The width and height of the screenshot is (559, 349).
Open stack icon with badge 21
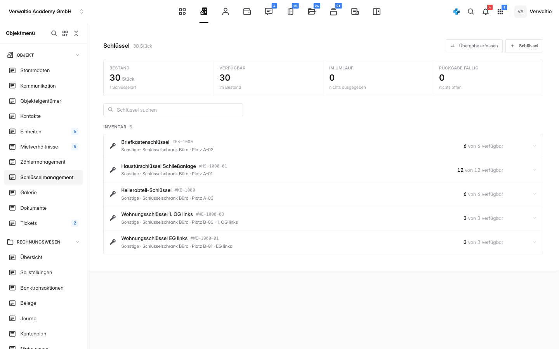click(x=333, y=12)
